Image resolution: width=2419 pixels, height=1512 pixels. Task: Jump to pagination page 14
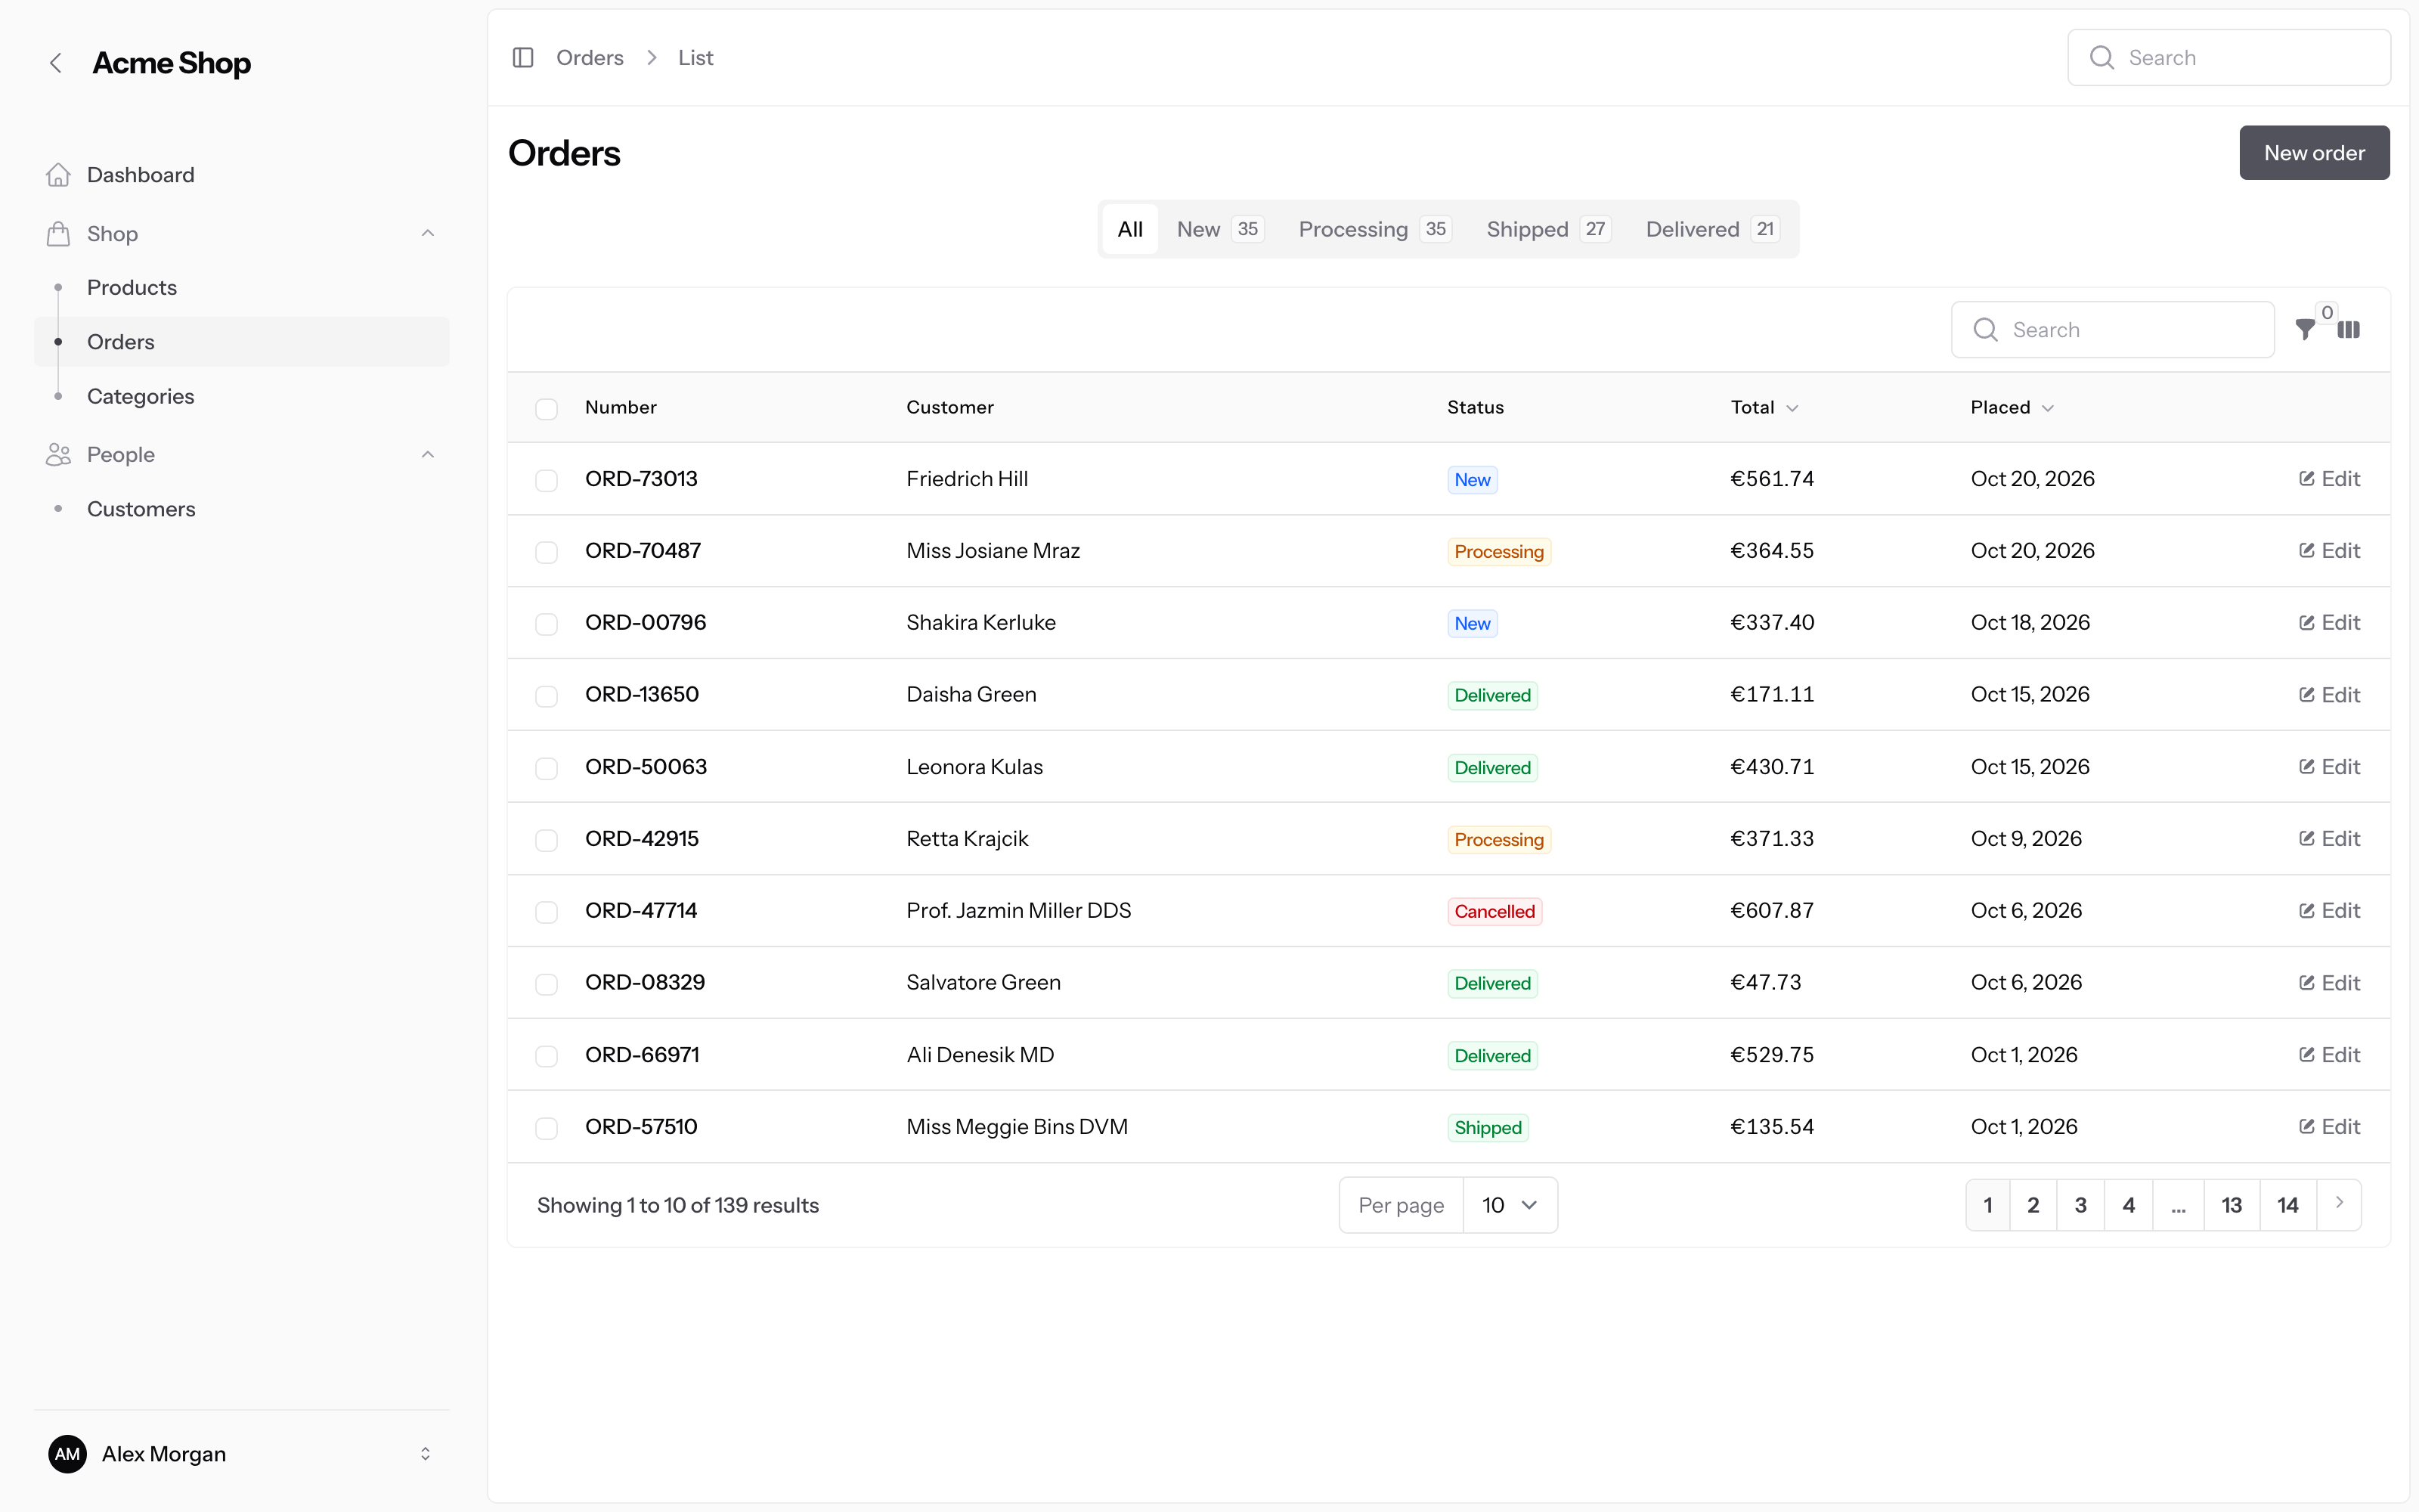click(x=2288, y=1205)
